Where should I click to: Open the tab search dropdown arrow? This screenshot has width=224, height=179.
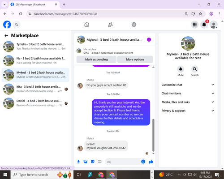point(4,4)
